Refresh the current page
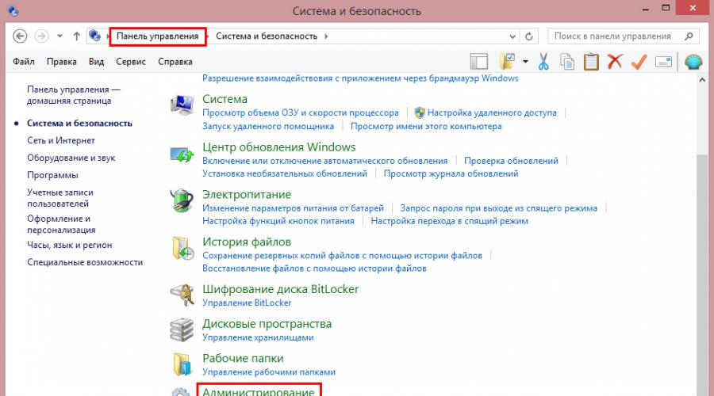The image size is (714, 396). [x=528, y=36]
